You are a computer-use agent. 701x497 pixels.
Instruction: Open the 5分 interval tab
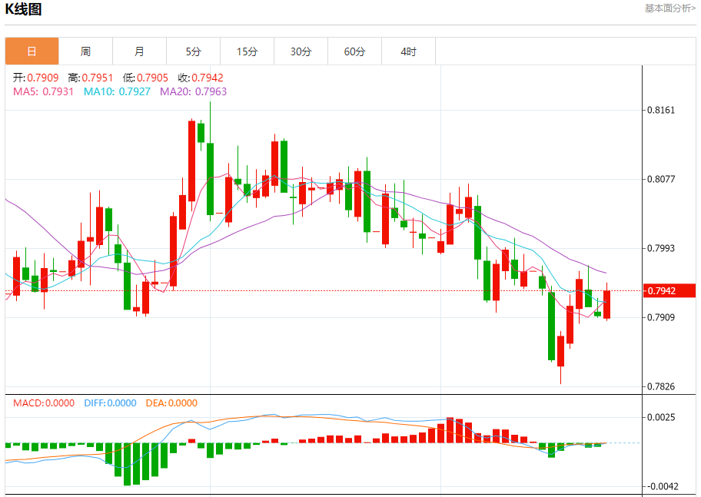(x=193, y=51)
